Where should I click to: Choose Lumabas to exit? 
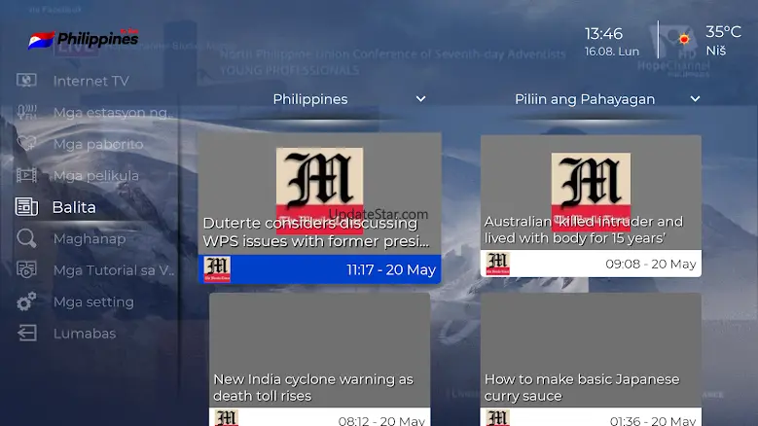pyautogui.click(x=85, y=334)
